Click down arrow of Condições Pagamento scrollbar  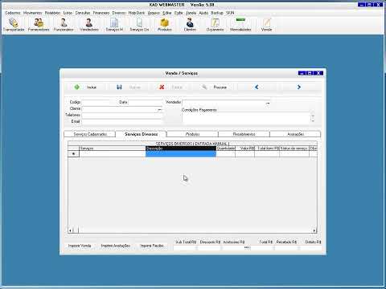313,121
